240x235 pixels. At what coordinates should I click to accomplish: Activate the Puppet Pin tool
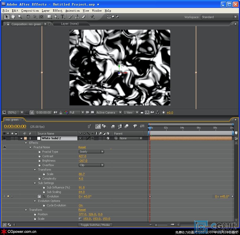click(92, 17)
